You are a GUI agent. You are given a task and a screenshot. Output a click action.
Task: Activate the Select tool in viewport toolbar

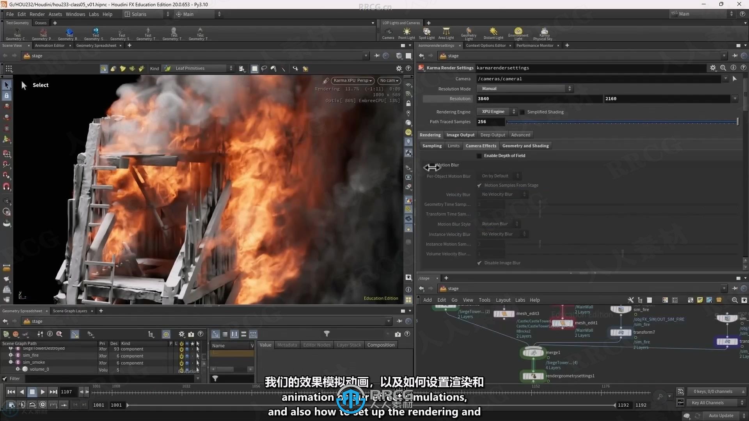pos(7,85)
